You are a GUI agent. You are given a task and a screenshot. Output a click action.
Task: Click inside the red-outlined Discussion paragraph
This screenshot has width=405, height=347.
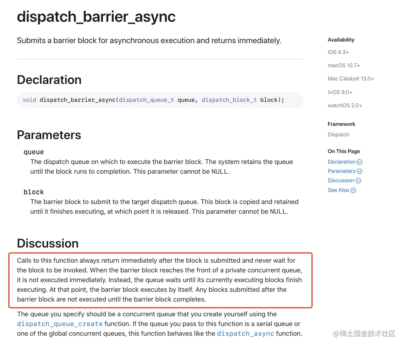(x=160, y=280)
